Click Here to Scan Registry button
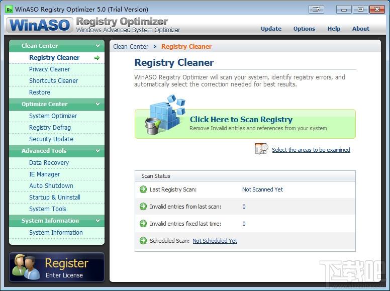This screenshot has width=390, height=291. 245,124
